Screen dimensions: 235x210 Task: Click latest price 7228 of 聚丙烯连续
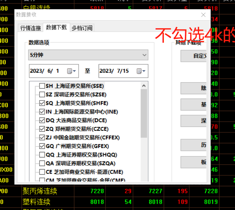pos(97,191)
